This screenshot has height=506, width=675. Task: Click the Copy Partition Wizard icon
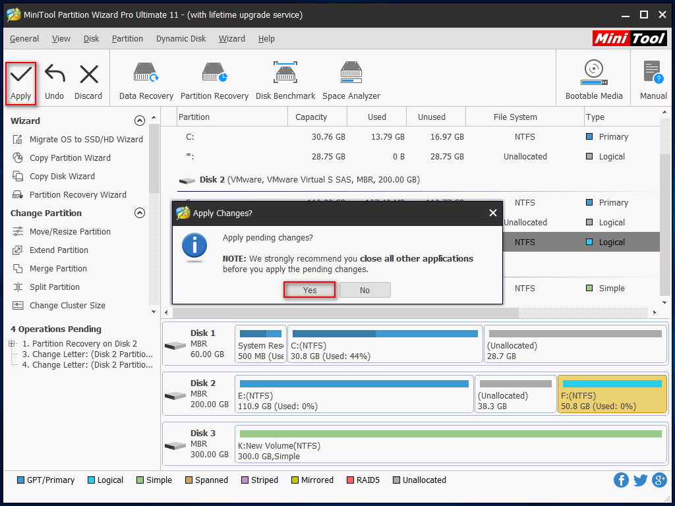pyautogui.click(x=18, y=158)
